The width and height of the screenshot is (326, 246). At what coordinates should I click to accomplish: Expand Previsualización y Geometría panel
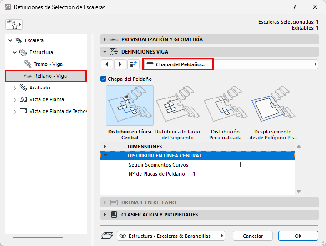pos(105,39)
